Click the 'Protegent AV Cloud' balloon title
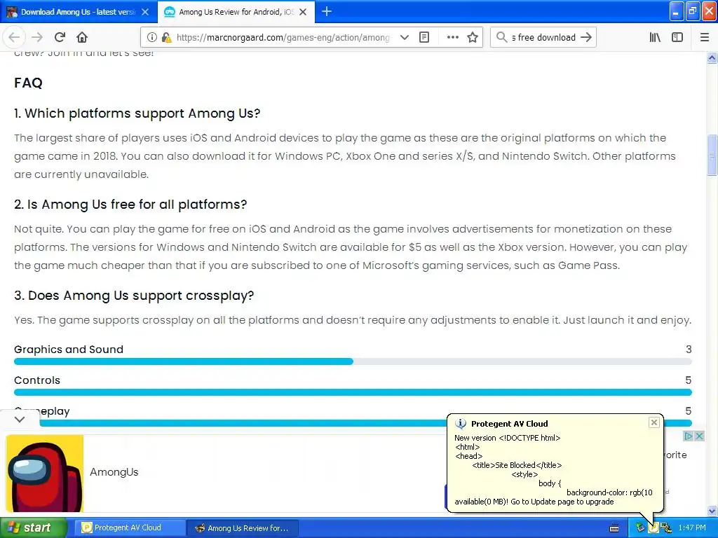 tap(509, 424)
